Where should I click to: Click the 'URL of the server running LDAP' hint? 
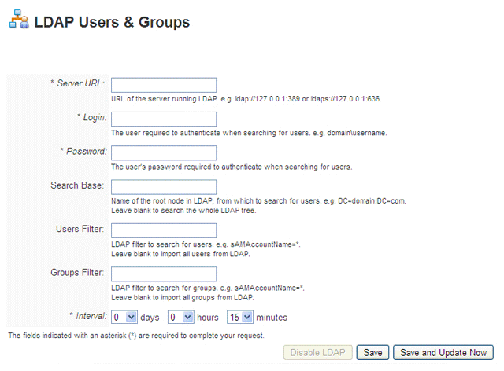pos(246,99)
